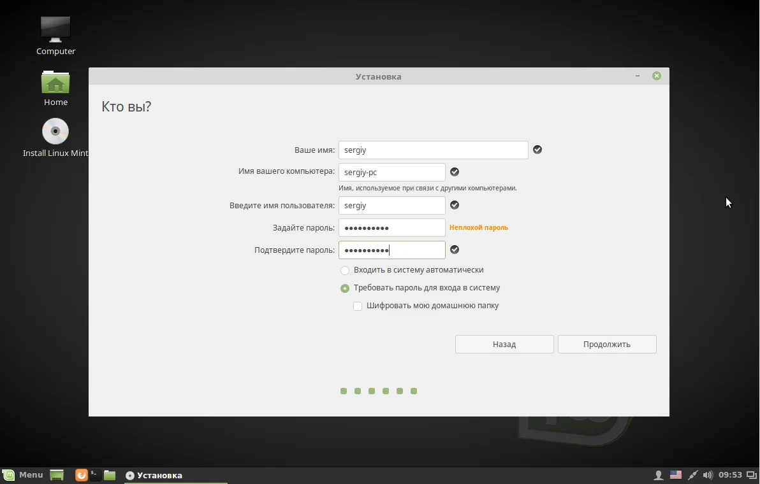Click the hint Имя, используемое при связи text

(427, 189)
